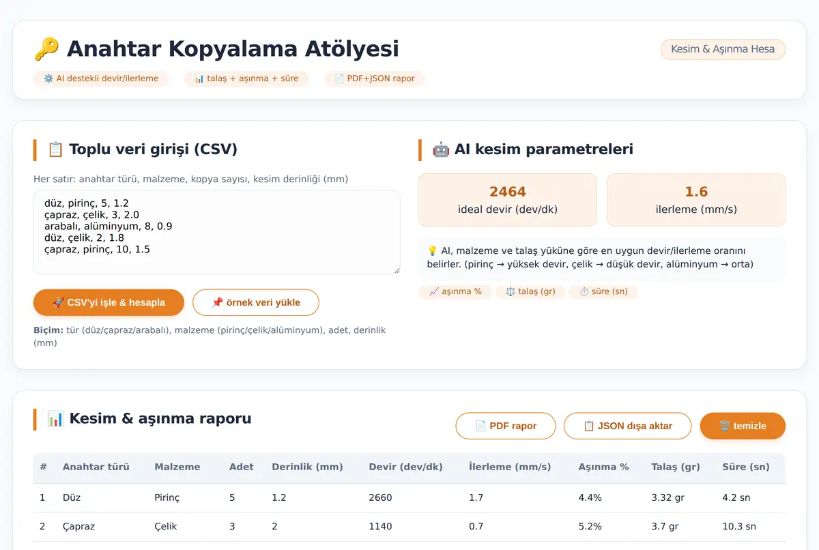This screenshot has width=819, height=550.
Task: Click the 1.6 ilerleme card
Action: click(696, 200)
